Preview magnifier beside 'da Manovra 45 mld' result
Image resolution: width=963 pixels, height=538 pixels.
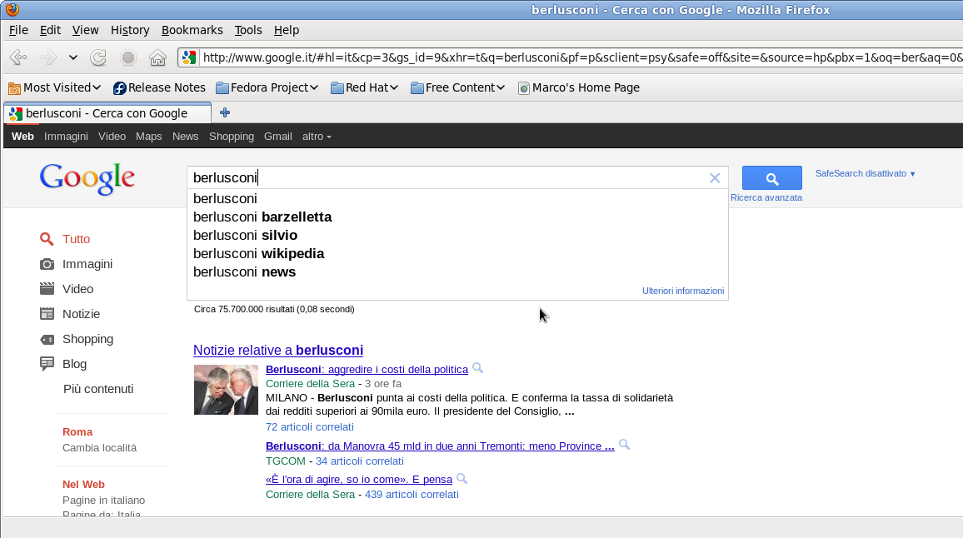[625, 445]
